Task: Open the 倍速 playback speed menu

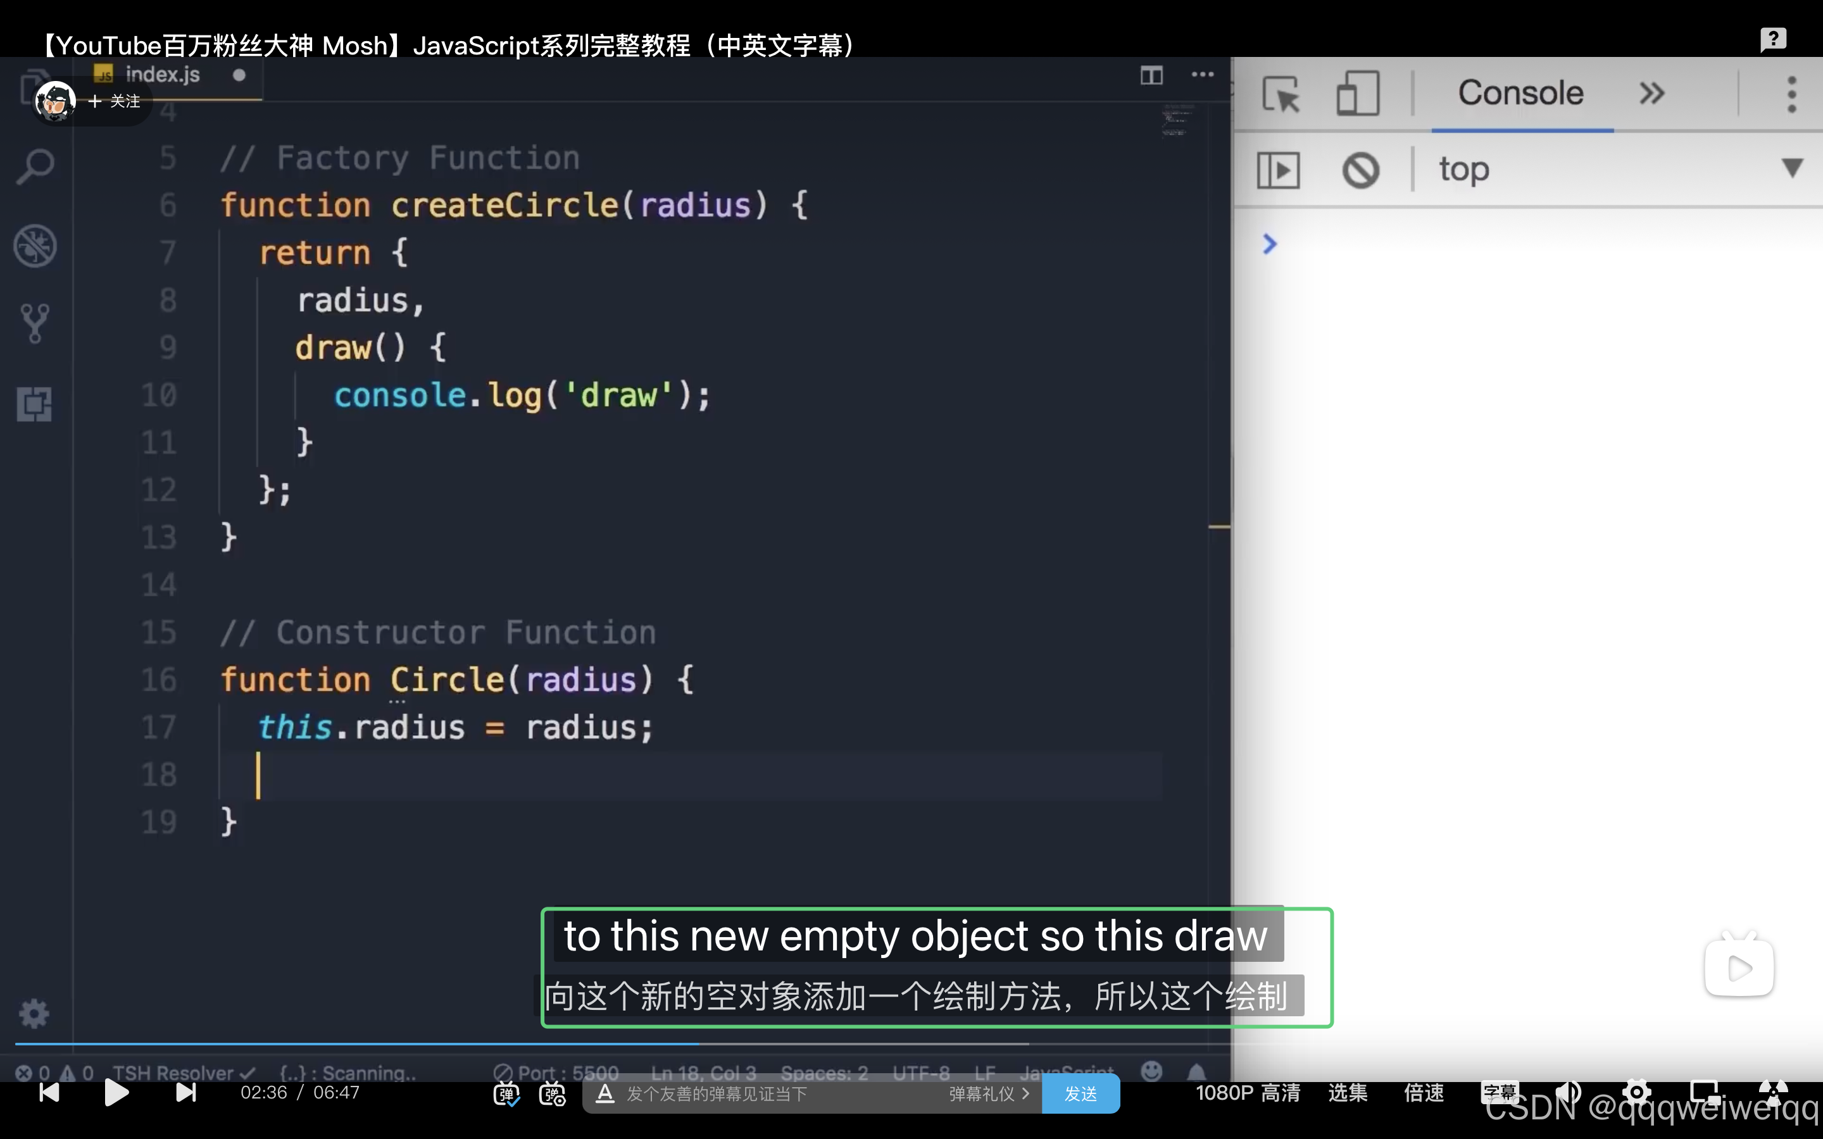Action: (x=1424, y=1093)
